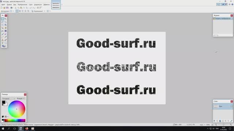The height and width of the screenshot is (131, 234).
Task: Click the Open file folder icon
Action: click(4, 8)
